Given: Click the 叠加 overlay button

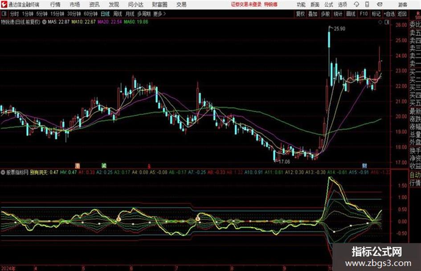Looking at the screenshot, I should 313,14.
